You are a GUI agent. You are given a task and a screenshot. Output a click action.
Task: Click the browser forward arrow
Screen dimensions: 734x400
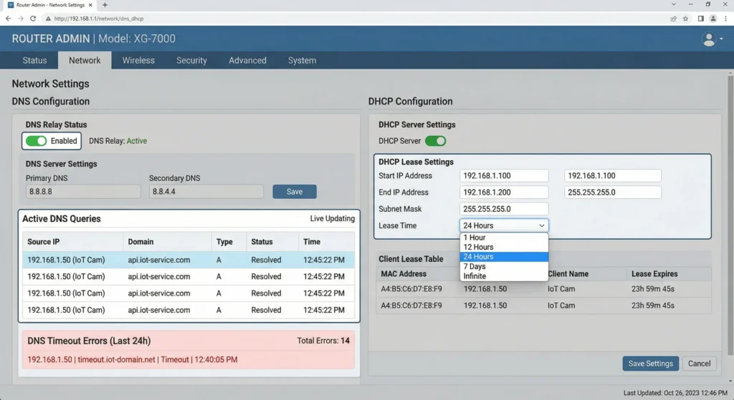pyautogui.click(x=21, y=19)
